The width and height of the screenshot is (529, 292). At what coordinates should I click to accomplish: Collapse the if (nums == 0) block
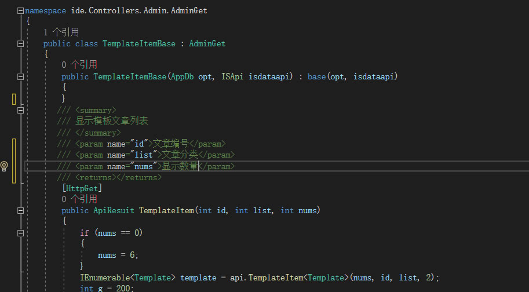(x=21, y=233)
